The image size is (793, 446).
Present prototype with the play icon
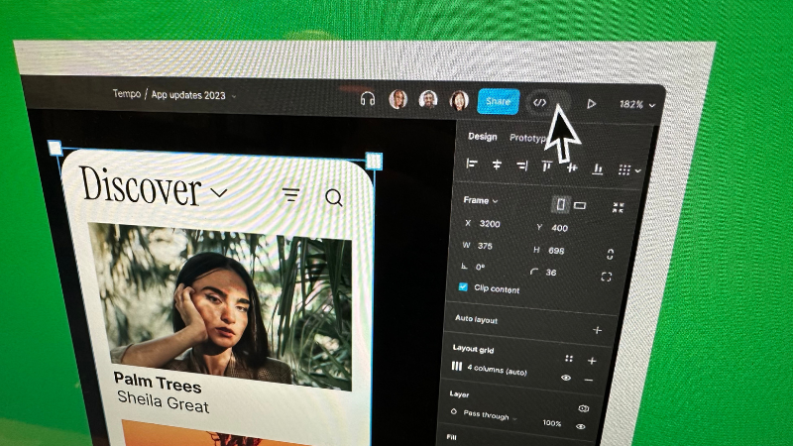(x=591, y=104)
